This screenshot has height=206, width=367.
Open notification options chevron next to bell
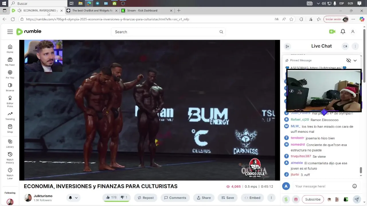click(x=76, y=198)
